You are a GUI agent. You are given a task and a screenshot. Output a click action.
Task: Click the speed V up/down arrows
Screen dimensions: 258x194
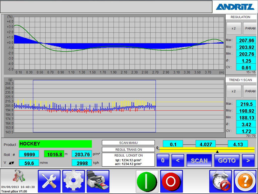click(12, 163)
